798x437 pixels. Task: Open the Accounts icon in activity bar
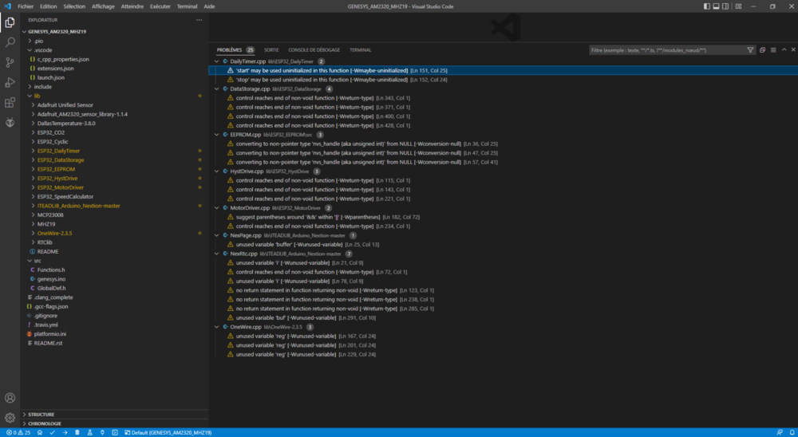pyautogui.click(x=10, y=398)
